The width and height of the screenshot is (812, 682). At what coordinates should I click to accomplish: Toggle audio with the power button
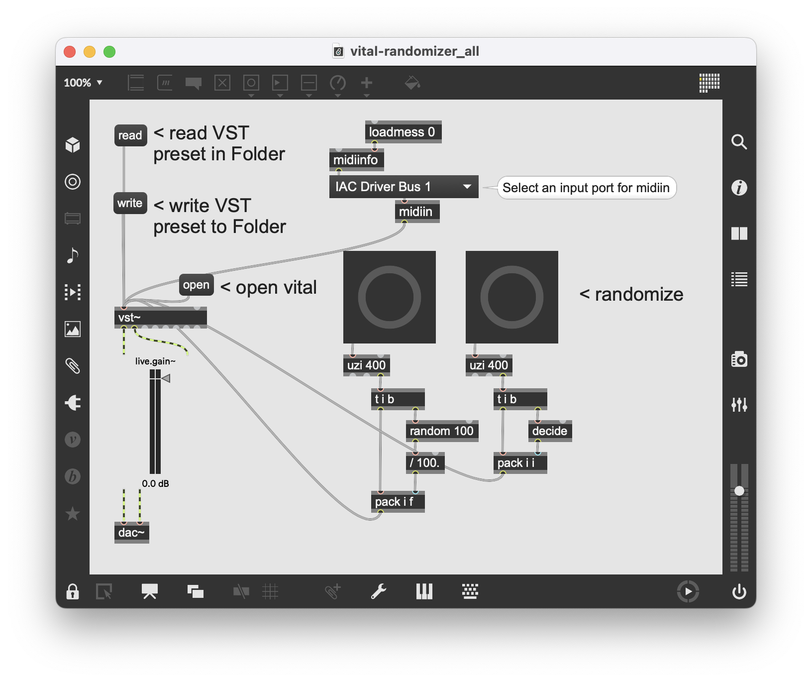tap(739, 591)
